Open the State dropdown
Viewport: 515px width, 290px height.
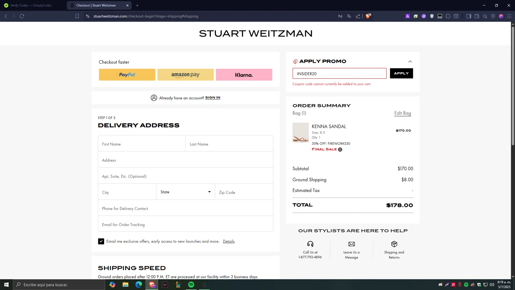(186, 192)
